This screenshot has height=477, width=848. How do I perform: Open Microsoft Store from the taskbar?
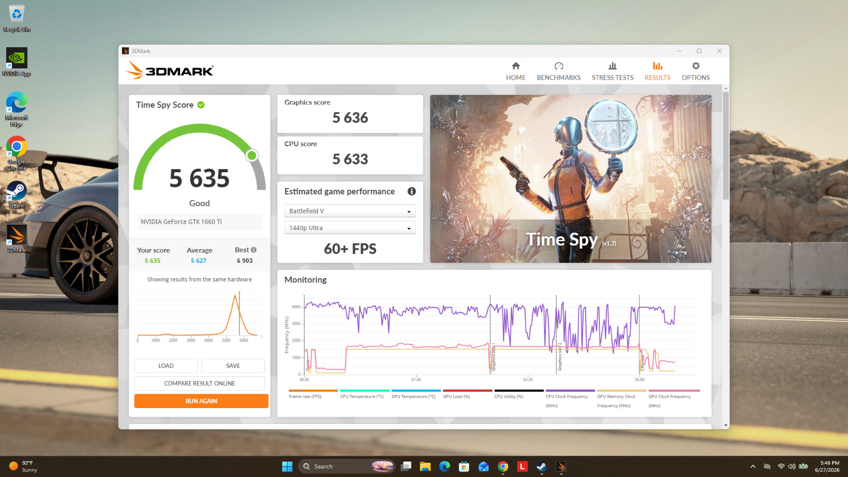tap(464, 466)
